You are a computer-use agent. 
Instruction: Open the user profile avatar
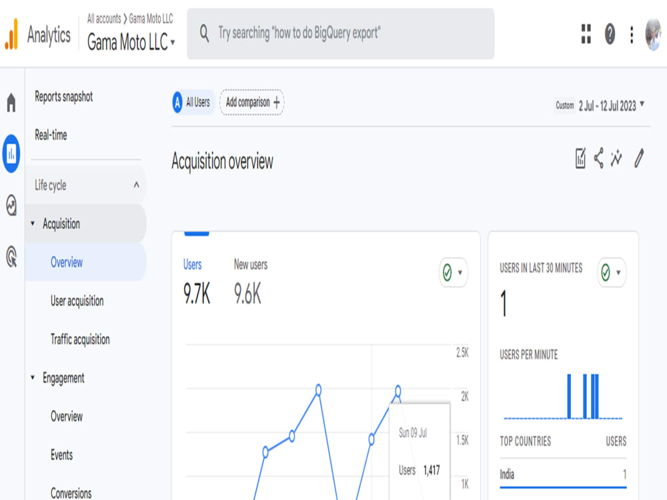(653, 35)
